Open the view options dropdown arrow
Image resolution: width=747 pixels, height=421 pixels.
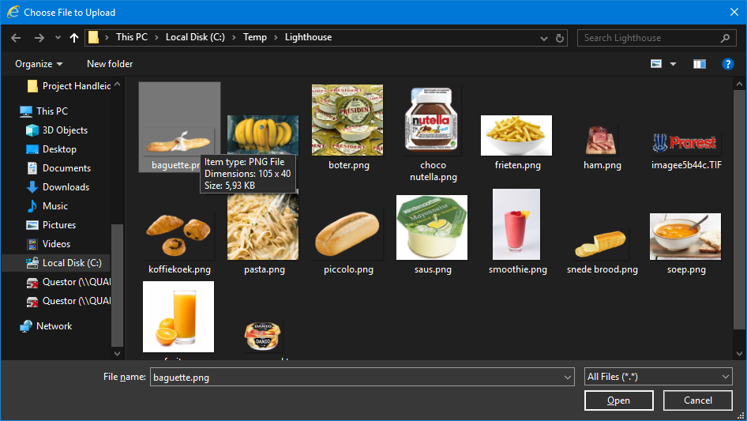point(673,64)
